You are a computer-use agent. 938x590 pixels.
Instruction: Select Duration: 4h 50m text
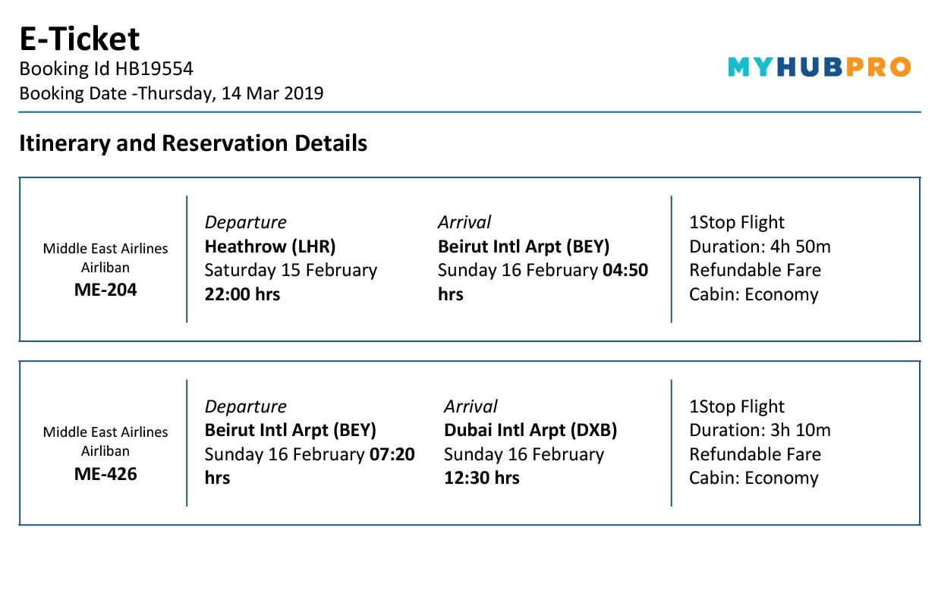point(760,246)
